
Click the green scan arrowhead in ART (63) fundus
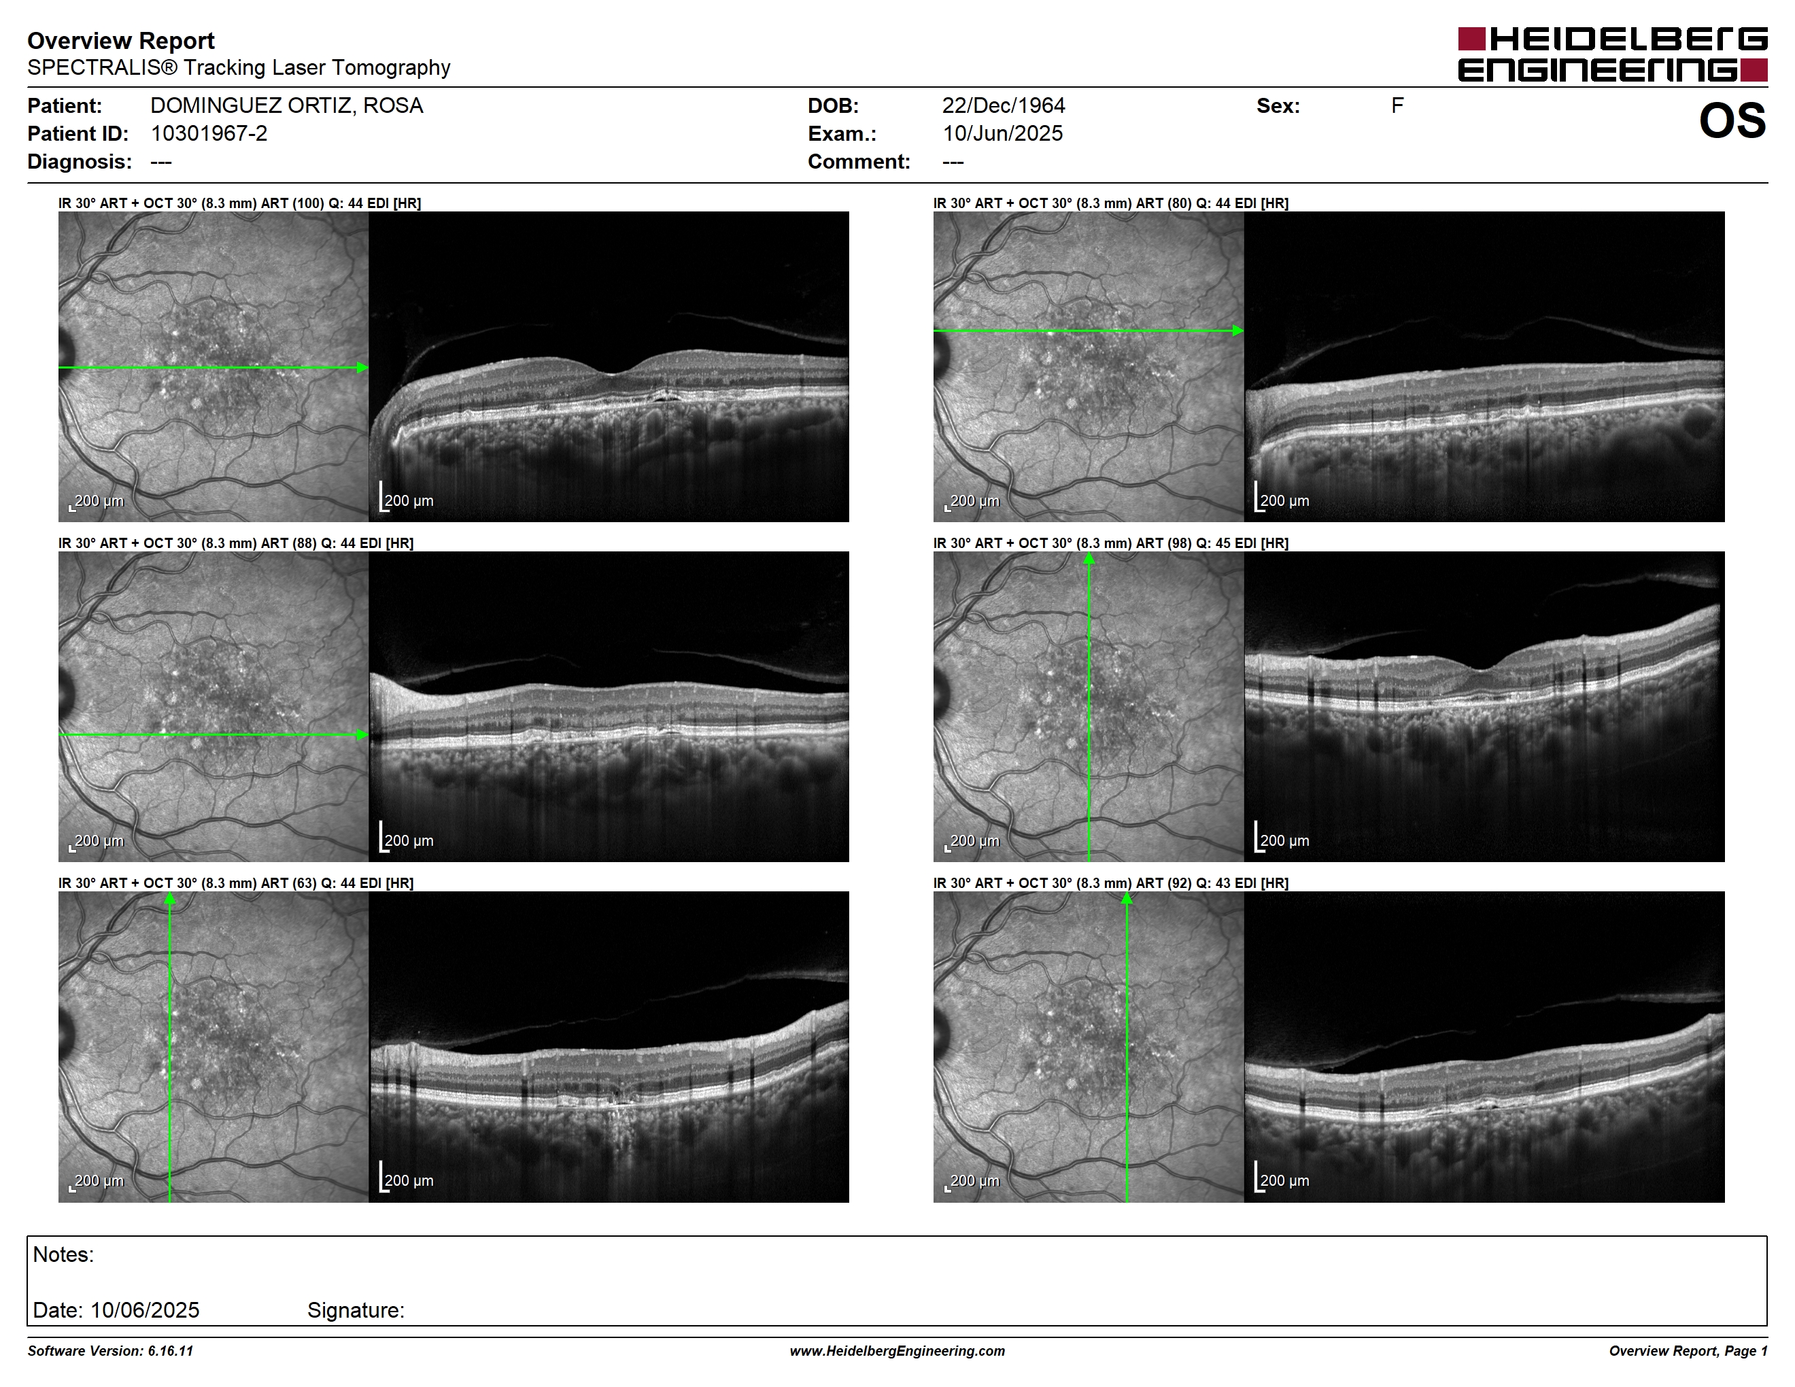[170, 899]
